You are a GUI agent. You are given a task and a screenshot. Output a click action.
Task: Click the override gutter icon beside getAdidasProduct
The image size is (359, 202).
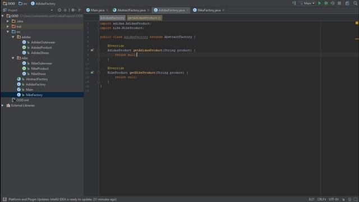(92, 50)
